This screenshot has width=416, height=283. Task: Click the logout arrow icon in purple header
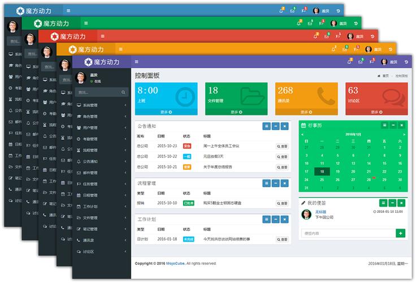tap(406, 62)
